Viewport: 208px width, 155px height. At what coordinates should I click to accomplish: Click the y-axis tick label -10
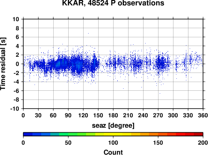[15, 109]
